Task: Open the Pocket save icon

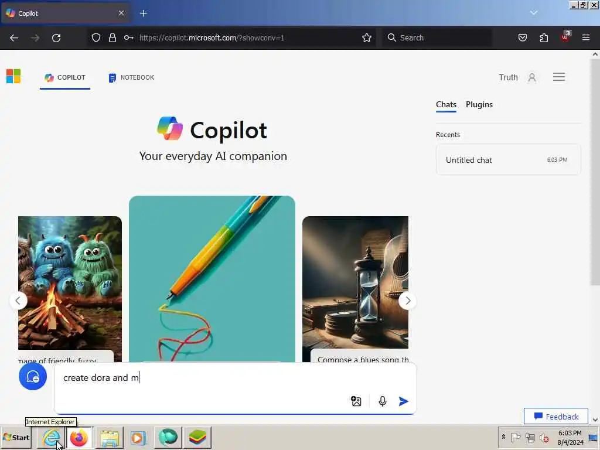Action: (522, 37)
